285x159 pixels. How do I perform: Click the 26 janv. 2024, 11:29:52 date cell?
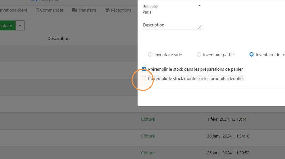click(228, 153)
